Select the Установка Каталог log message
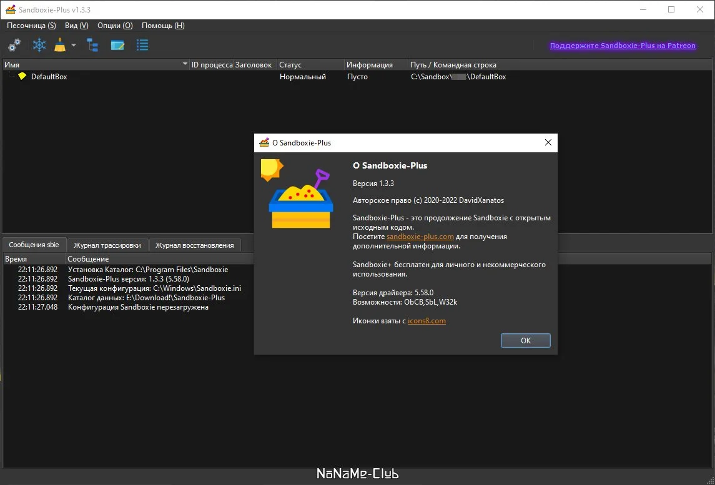The height and width of the screenshot is (485, 715). [x=148, y=270]
